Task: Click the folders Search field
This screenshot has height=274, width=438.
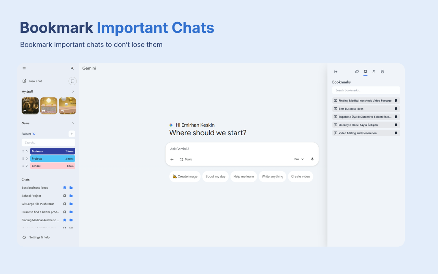Action: [x=48, y=142]
